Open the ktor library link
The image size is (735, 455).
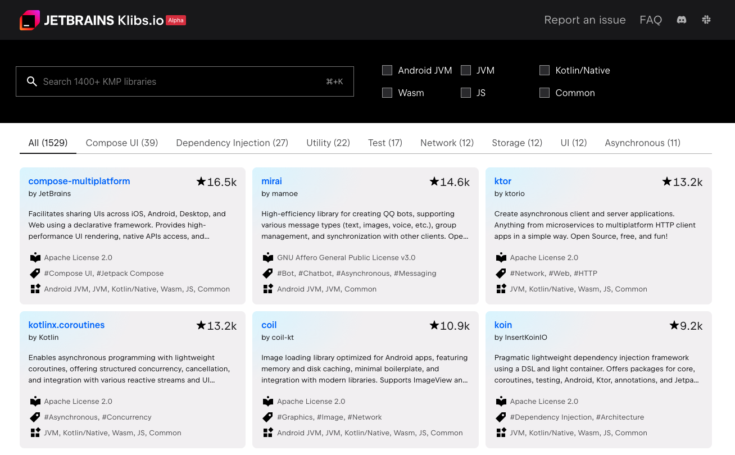[x=503, y=181]
